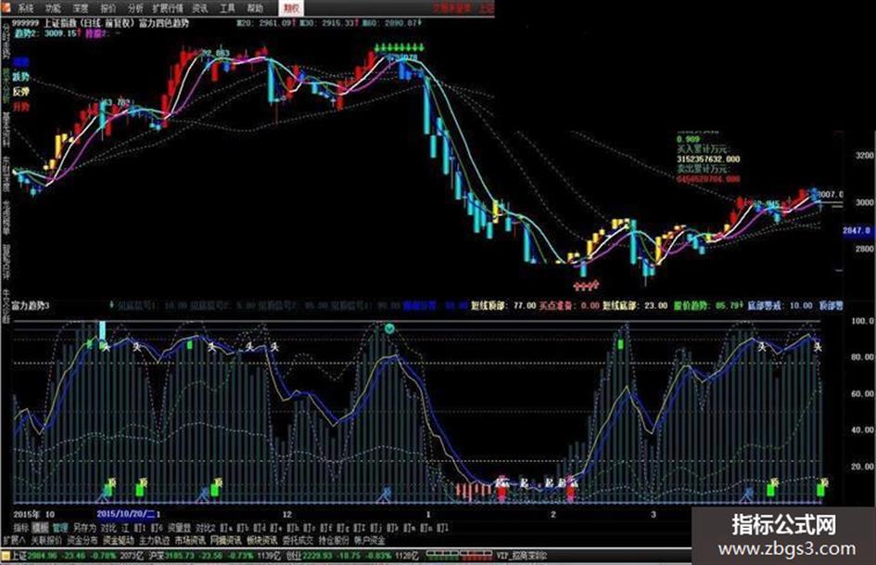This screenshot has width=876, height=565.
Task: Select the 模板 template button
Action: [x=40, y=528]
